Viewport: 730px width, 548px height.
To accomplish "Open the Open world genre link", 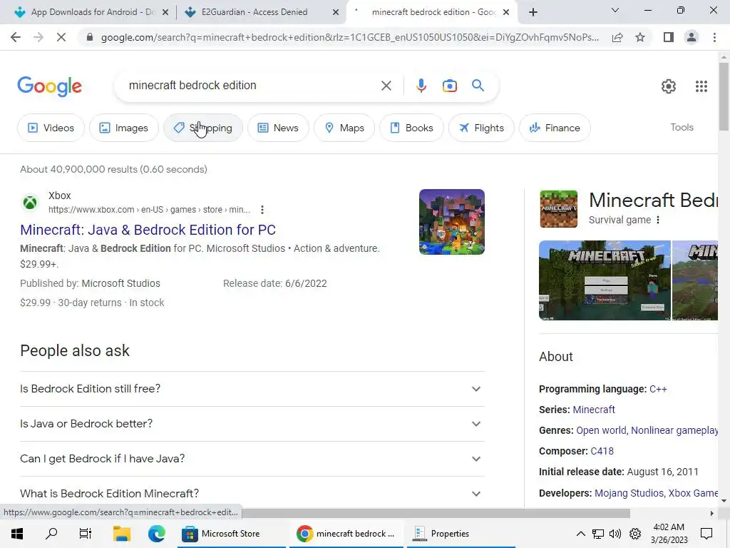I will click(x=601, y=430).
